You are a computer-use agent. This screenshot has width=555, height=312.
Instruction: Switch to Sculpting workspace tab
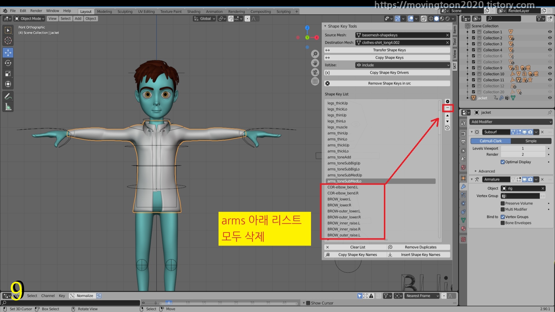point(125,12)
